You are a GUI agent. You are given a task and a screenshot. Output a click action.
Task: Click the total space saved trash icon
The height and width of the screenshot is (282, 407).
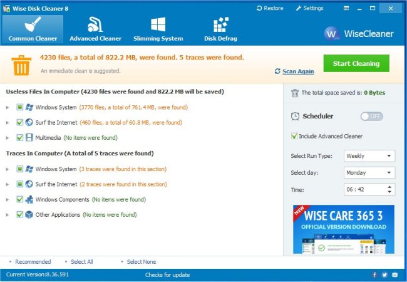(x=295, y=93)
